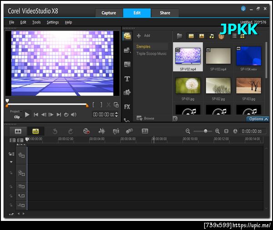Image resolution: width=273 pixels, height=230 pixels.
Task: Expand the Options panel
Action: click(x=258, y=119)
